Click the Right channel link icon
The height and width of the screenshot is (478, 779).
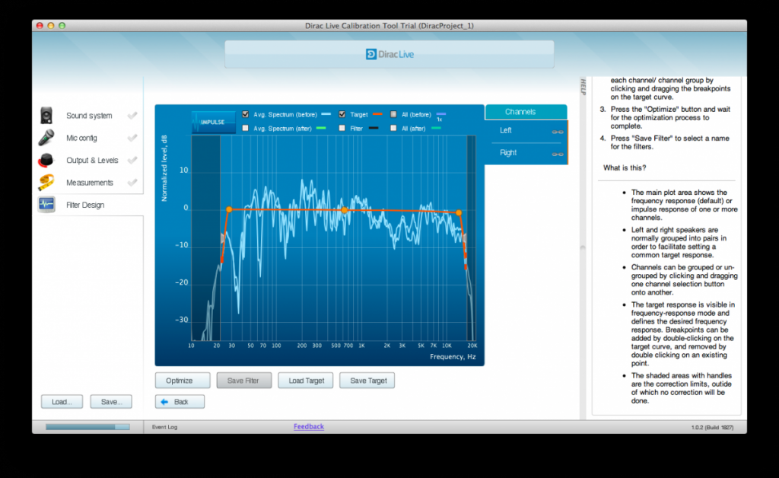tap(558, 154)
